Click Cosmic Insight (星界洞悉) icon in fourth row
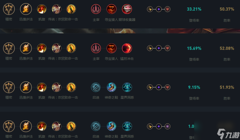 127,126
